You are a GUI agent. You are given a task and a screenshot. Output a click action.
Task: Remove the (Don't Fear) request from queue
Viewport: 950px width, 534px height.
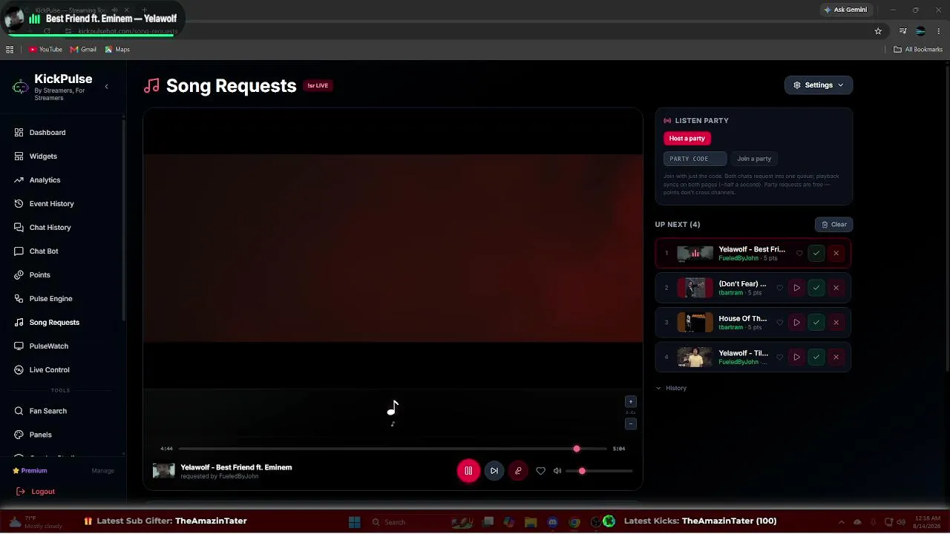coord(836,288)
